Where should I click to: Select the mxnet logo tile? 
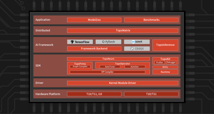[x=137, y=42]
